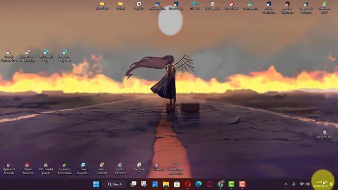The image size is (338, 190).
Task: Open the Windows Start menu
Action: click(x=96, y=184)
